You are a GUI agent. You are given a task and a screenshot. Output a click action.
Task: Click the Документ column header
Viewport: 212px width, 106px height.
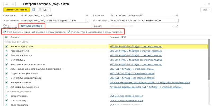[15, 37]
